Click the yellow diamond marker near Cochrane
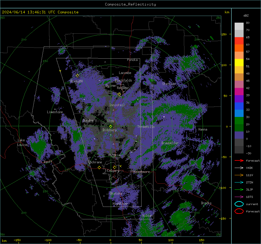This screenshot has width=261, height=244. click(99, 167)
